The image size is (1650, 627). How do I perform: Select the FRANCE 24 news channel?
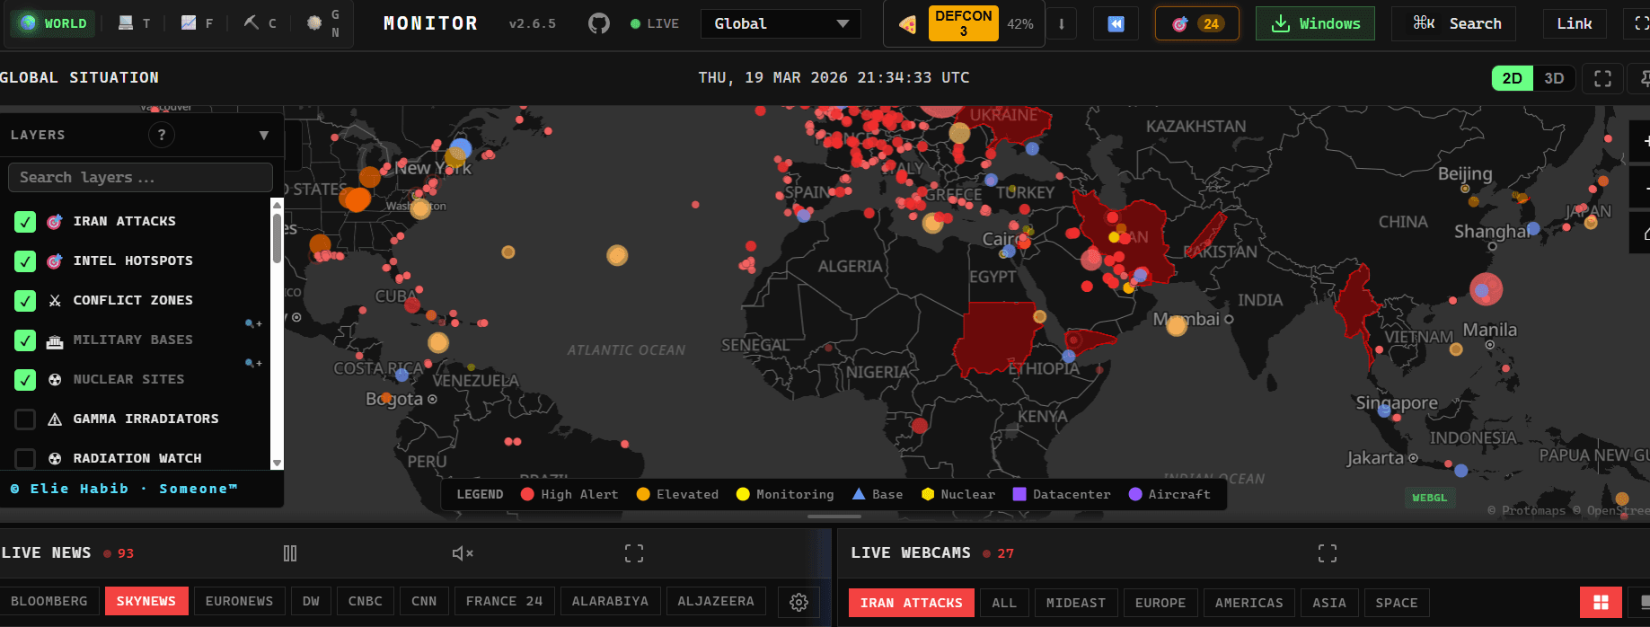(504, 601)
